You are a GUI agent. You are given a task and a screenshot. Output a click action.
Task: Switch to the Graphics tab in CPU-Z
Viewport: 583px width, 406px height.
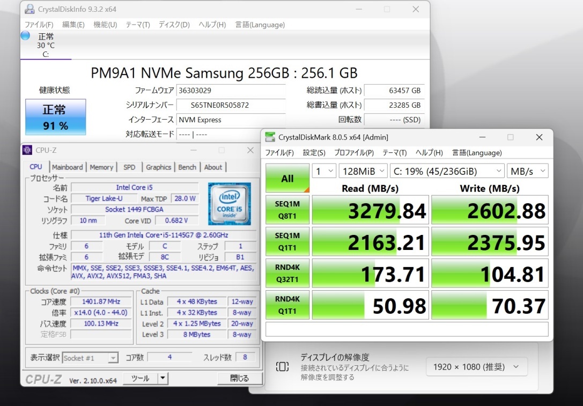[158, 167]
